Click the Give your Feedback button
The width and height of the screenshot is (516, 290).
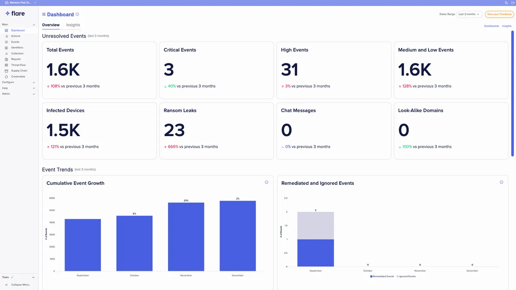(x=499, y=14)
